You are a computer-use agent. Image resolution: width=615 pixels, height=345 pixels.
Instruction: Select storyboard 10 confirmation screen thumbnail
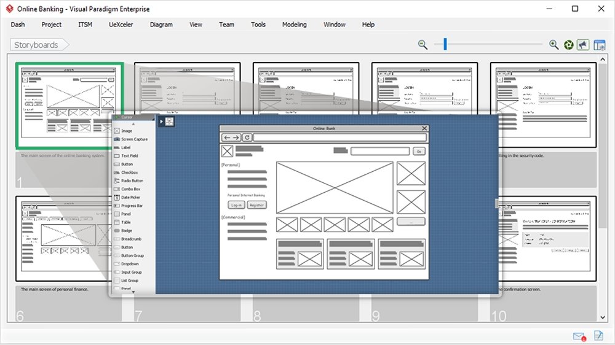547,238
